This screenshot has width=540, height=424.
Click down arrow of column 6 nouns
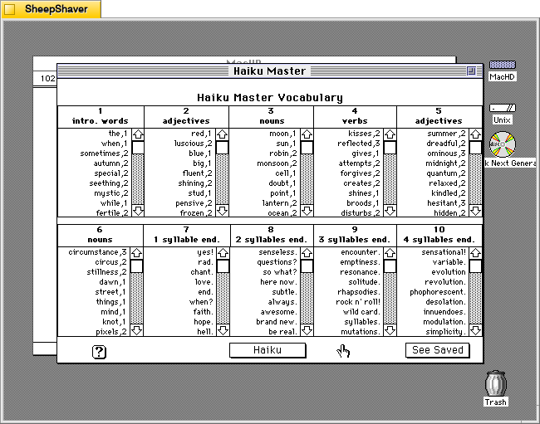pos(137,330)
